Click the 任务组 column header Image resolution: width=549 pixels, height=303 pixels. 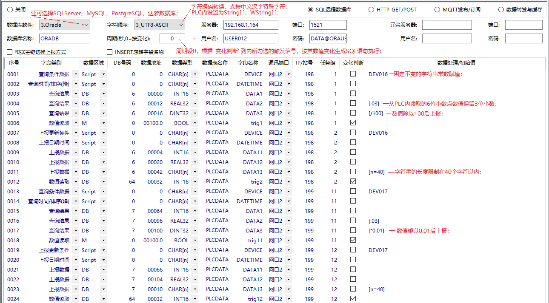[x=327, y=63]
